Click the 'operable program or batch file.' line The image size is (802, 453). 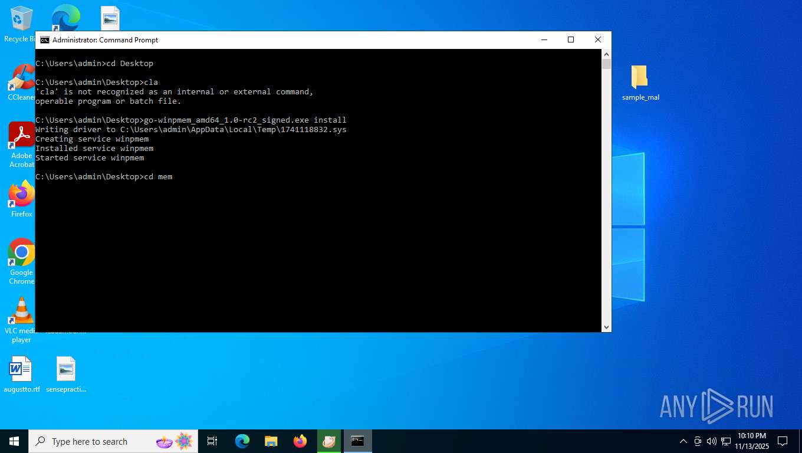click(109, 101)
